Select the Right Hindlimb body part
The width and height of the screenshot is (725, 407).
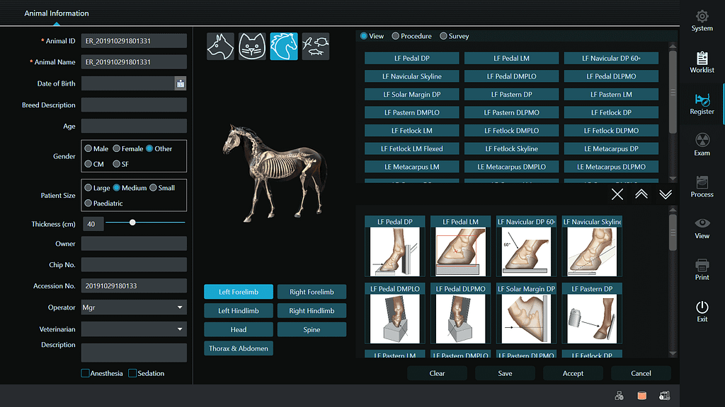(312, 311)
